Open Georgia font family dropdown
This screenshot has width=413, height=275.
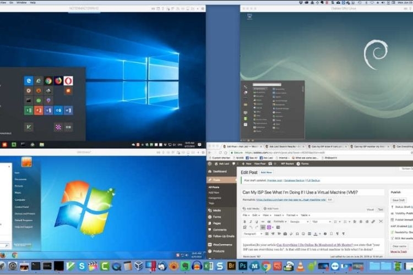coord(299,222)
